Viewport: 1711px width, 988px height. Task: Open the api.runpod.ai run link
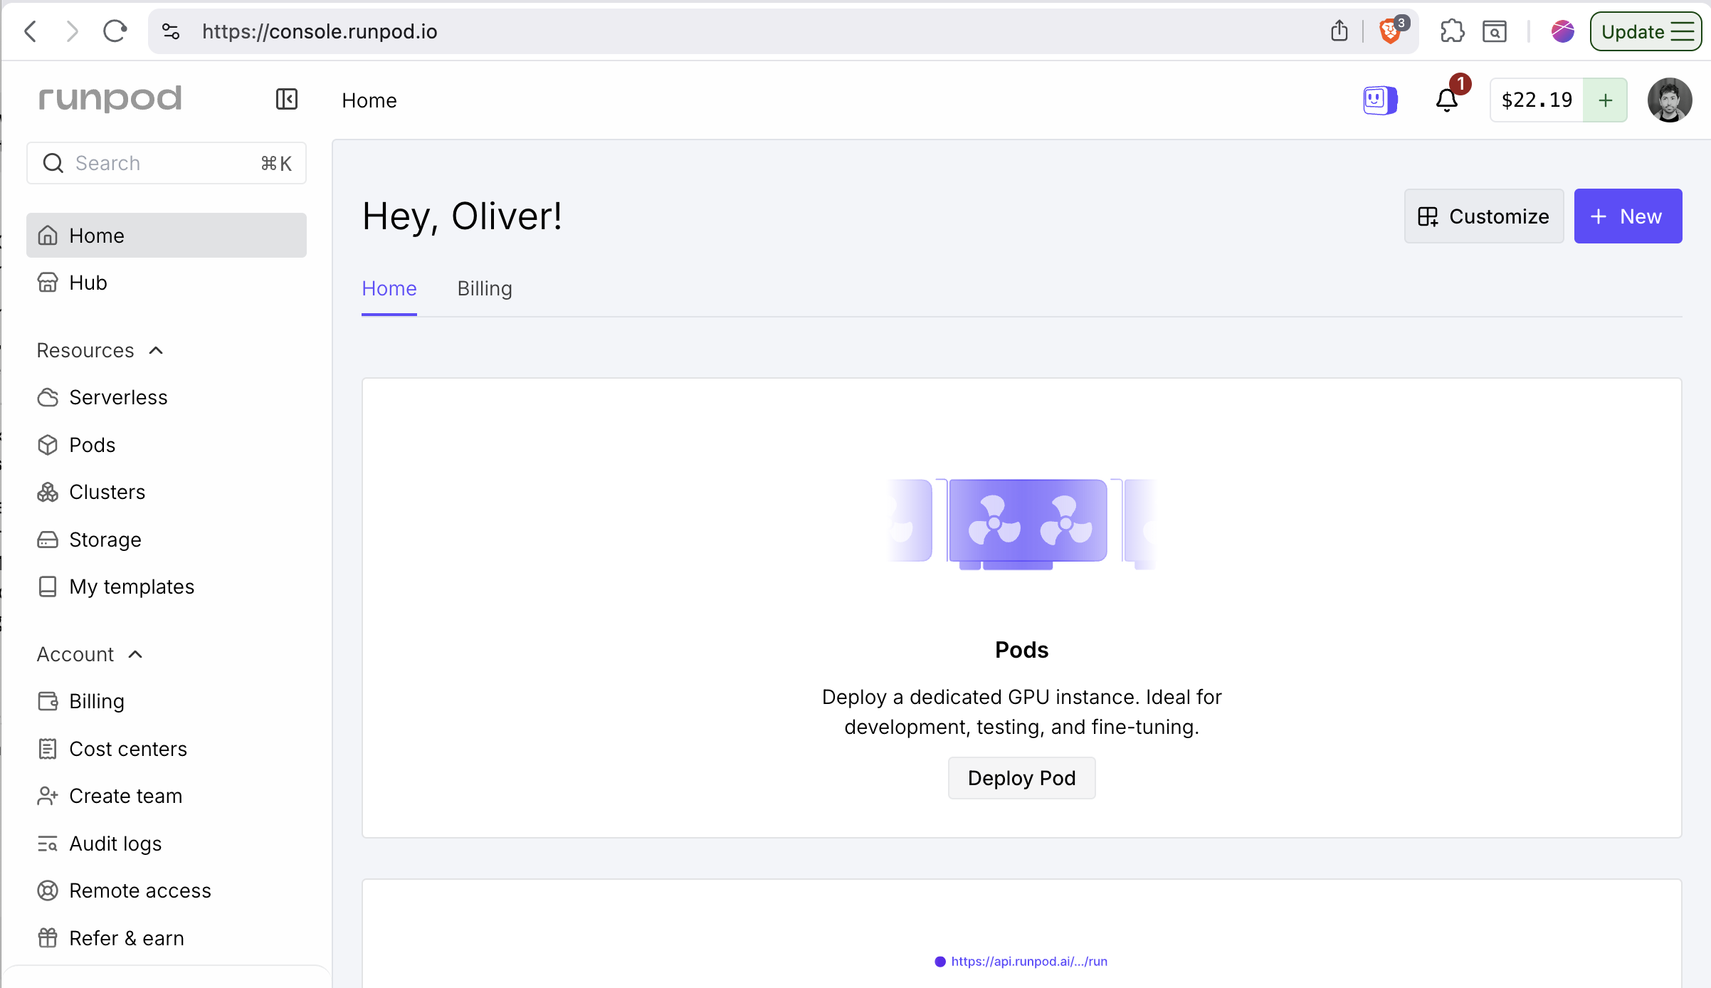tap(1028, 962)
